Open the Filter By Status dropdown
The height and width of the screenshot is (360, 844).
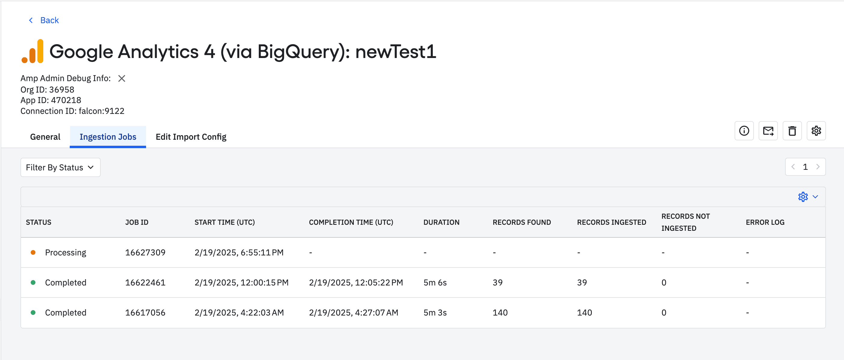pos(60,167)
